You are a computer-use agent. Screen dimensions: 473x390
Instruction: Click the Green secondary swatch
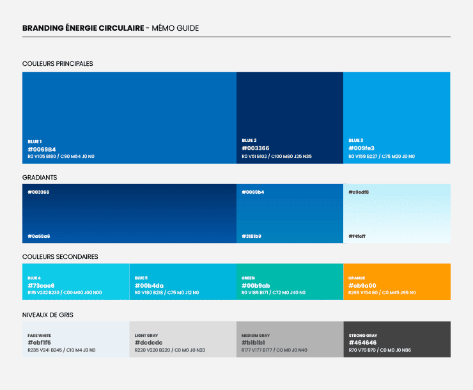[x=290, y=282]
